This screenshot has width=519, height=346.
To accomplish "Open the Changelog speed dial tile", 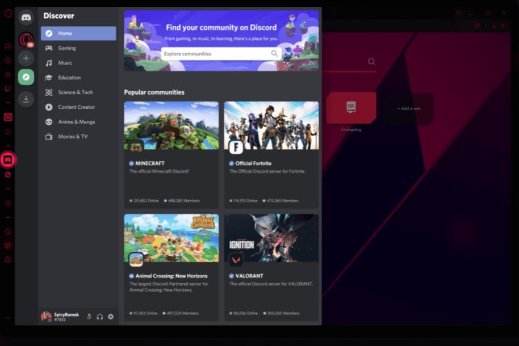I will pyautogui.click(x=351, y=108).
